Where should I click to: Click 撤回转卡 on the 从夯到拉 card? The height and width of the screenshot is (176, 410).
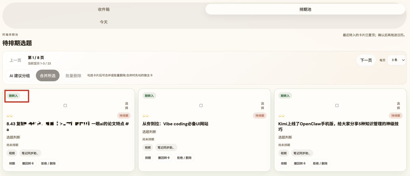click(x=164, y=158)
